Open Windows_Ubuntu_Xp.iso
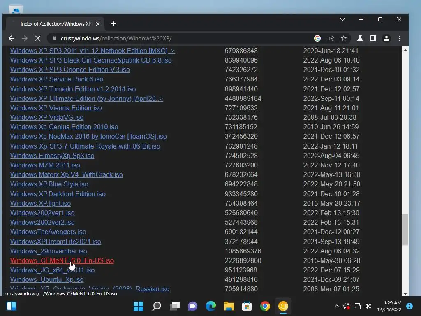421x316 pixels. pos(47,280)
